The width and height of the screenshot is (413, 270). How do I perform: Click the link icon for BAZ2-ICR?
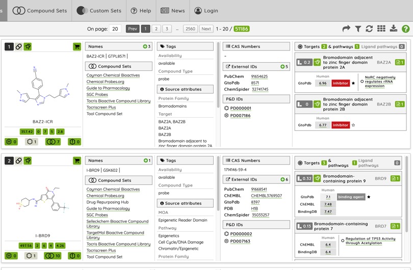point(18,47)
